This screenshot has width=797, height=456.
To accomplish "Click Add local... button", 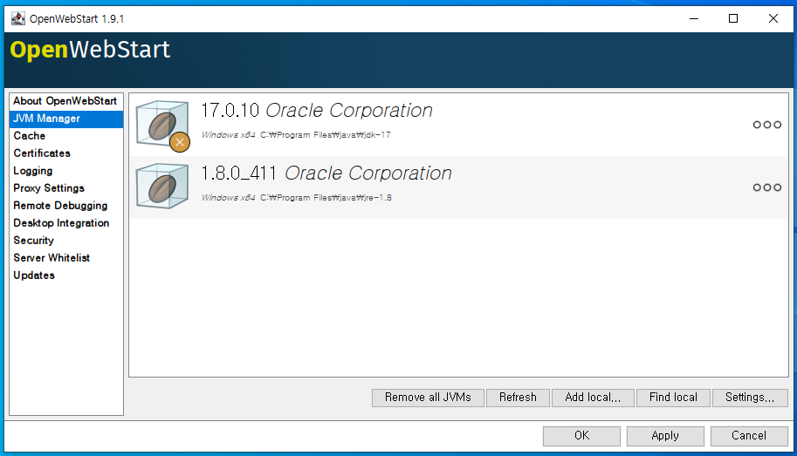I will tap(593, 398).
